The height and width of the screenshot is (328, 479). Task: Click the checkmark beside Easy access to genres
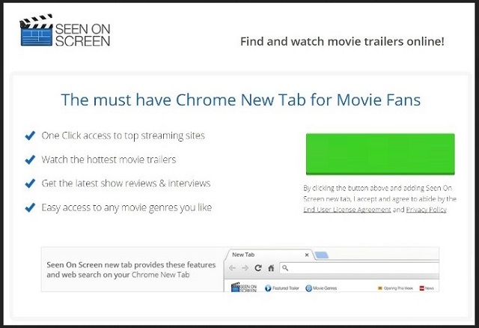(x=30, y=207)
